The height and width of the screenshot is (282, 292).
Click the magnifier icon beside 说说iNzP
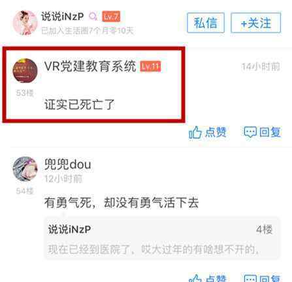tap(93, 16)
